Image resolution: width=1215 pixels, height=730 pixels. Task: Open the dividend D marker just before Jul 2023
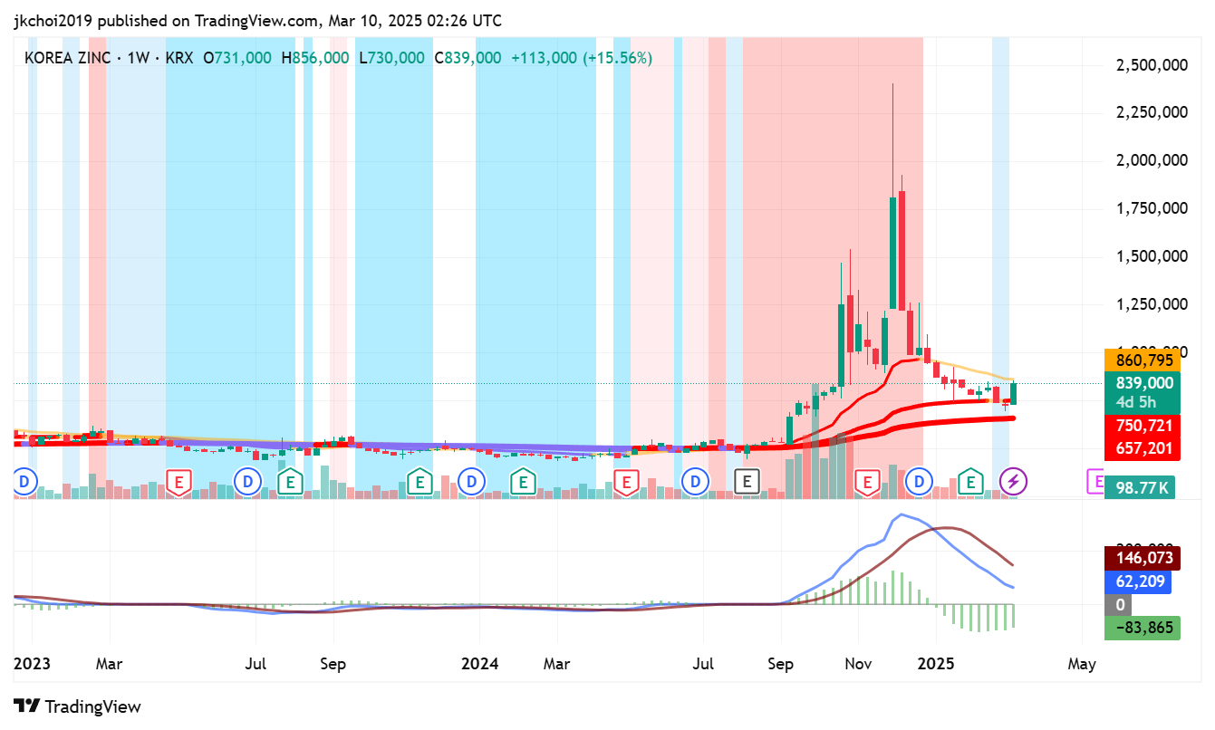(x=247, y=481)
